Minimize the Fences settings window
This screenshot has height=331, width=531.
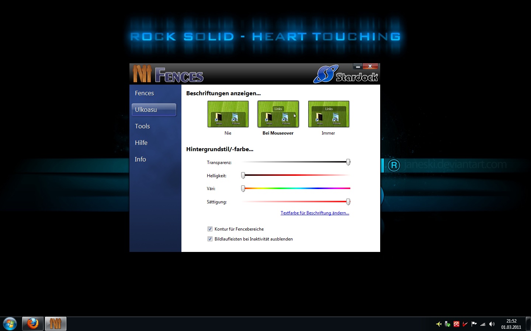(x=358, y=67)
